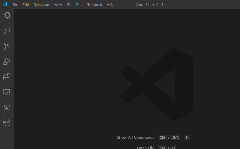240x149 pixels.
Task: Open the Terminal menu
Action: point(94,5)
